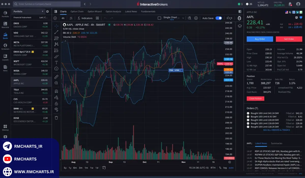Turn off the Auto Save switch
Viewport: 305px width, 178px height.
(x=219, y=18)
